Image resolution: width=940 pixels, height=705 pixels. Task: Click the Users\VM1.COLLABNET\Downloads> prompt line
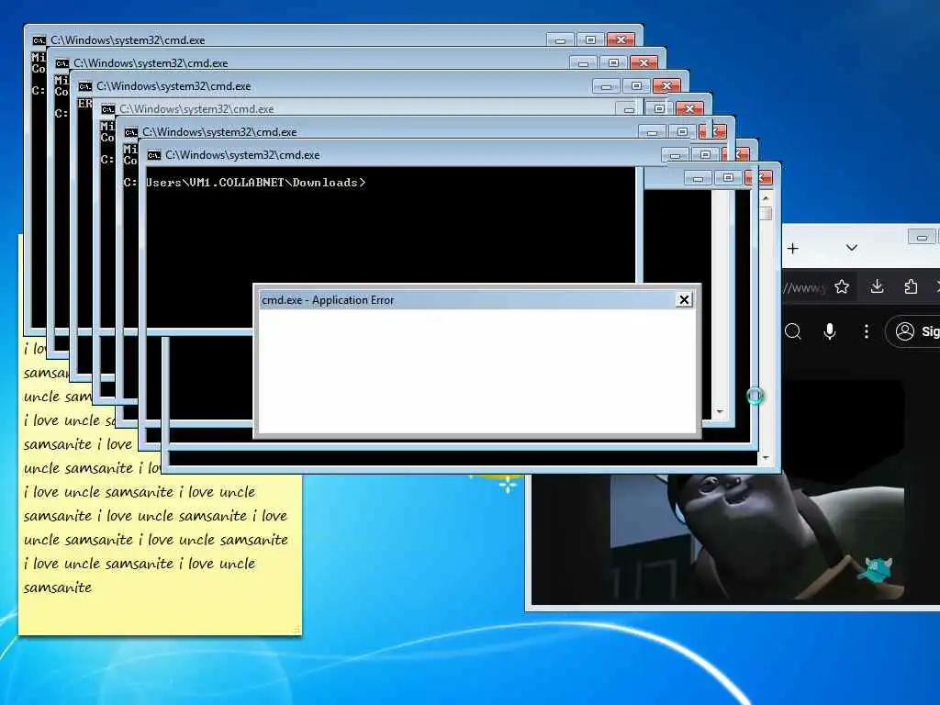(x=256, y=183)
